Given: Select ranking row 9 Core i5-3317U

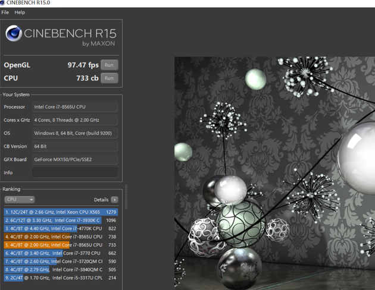Looking at the screenshot, I should pyautogui.click(x=61, y=278).
